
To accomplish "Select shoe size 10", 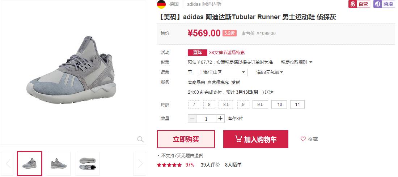I will (x=279, y=105).
